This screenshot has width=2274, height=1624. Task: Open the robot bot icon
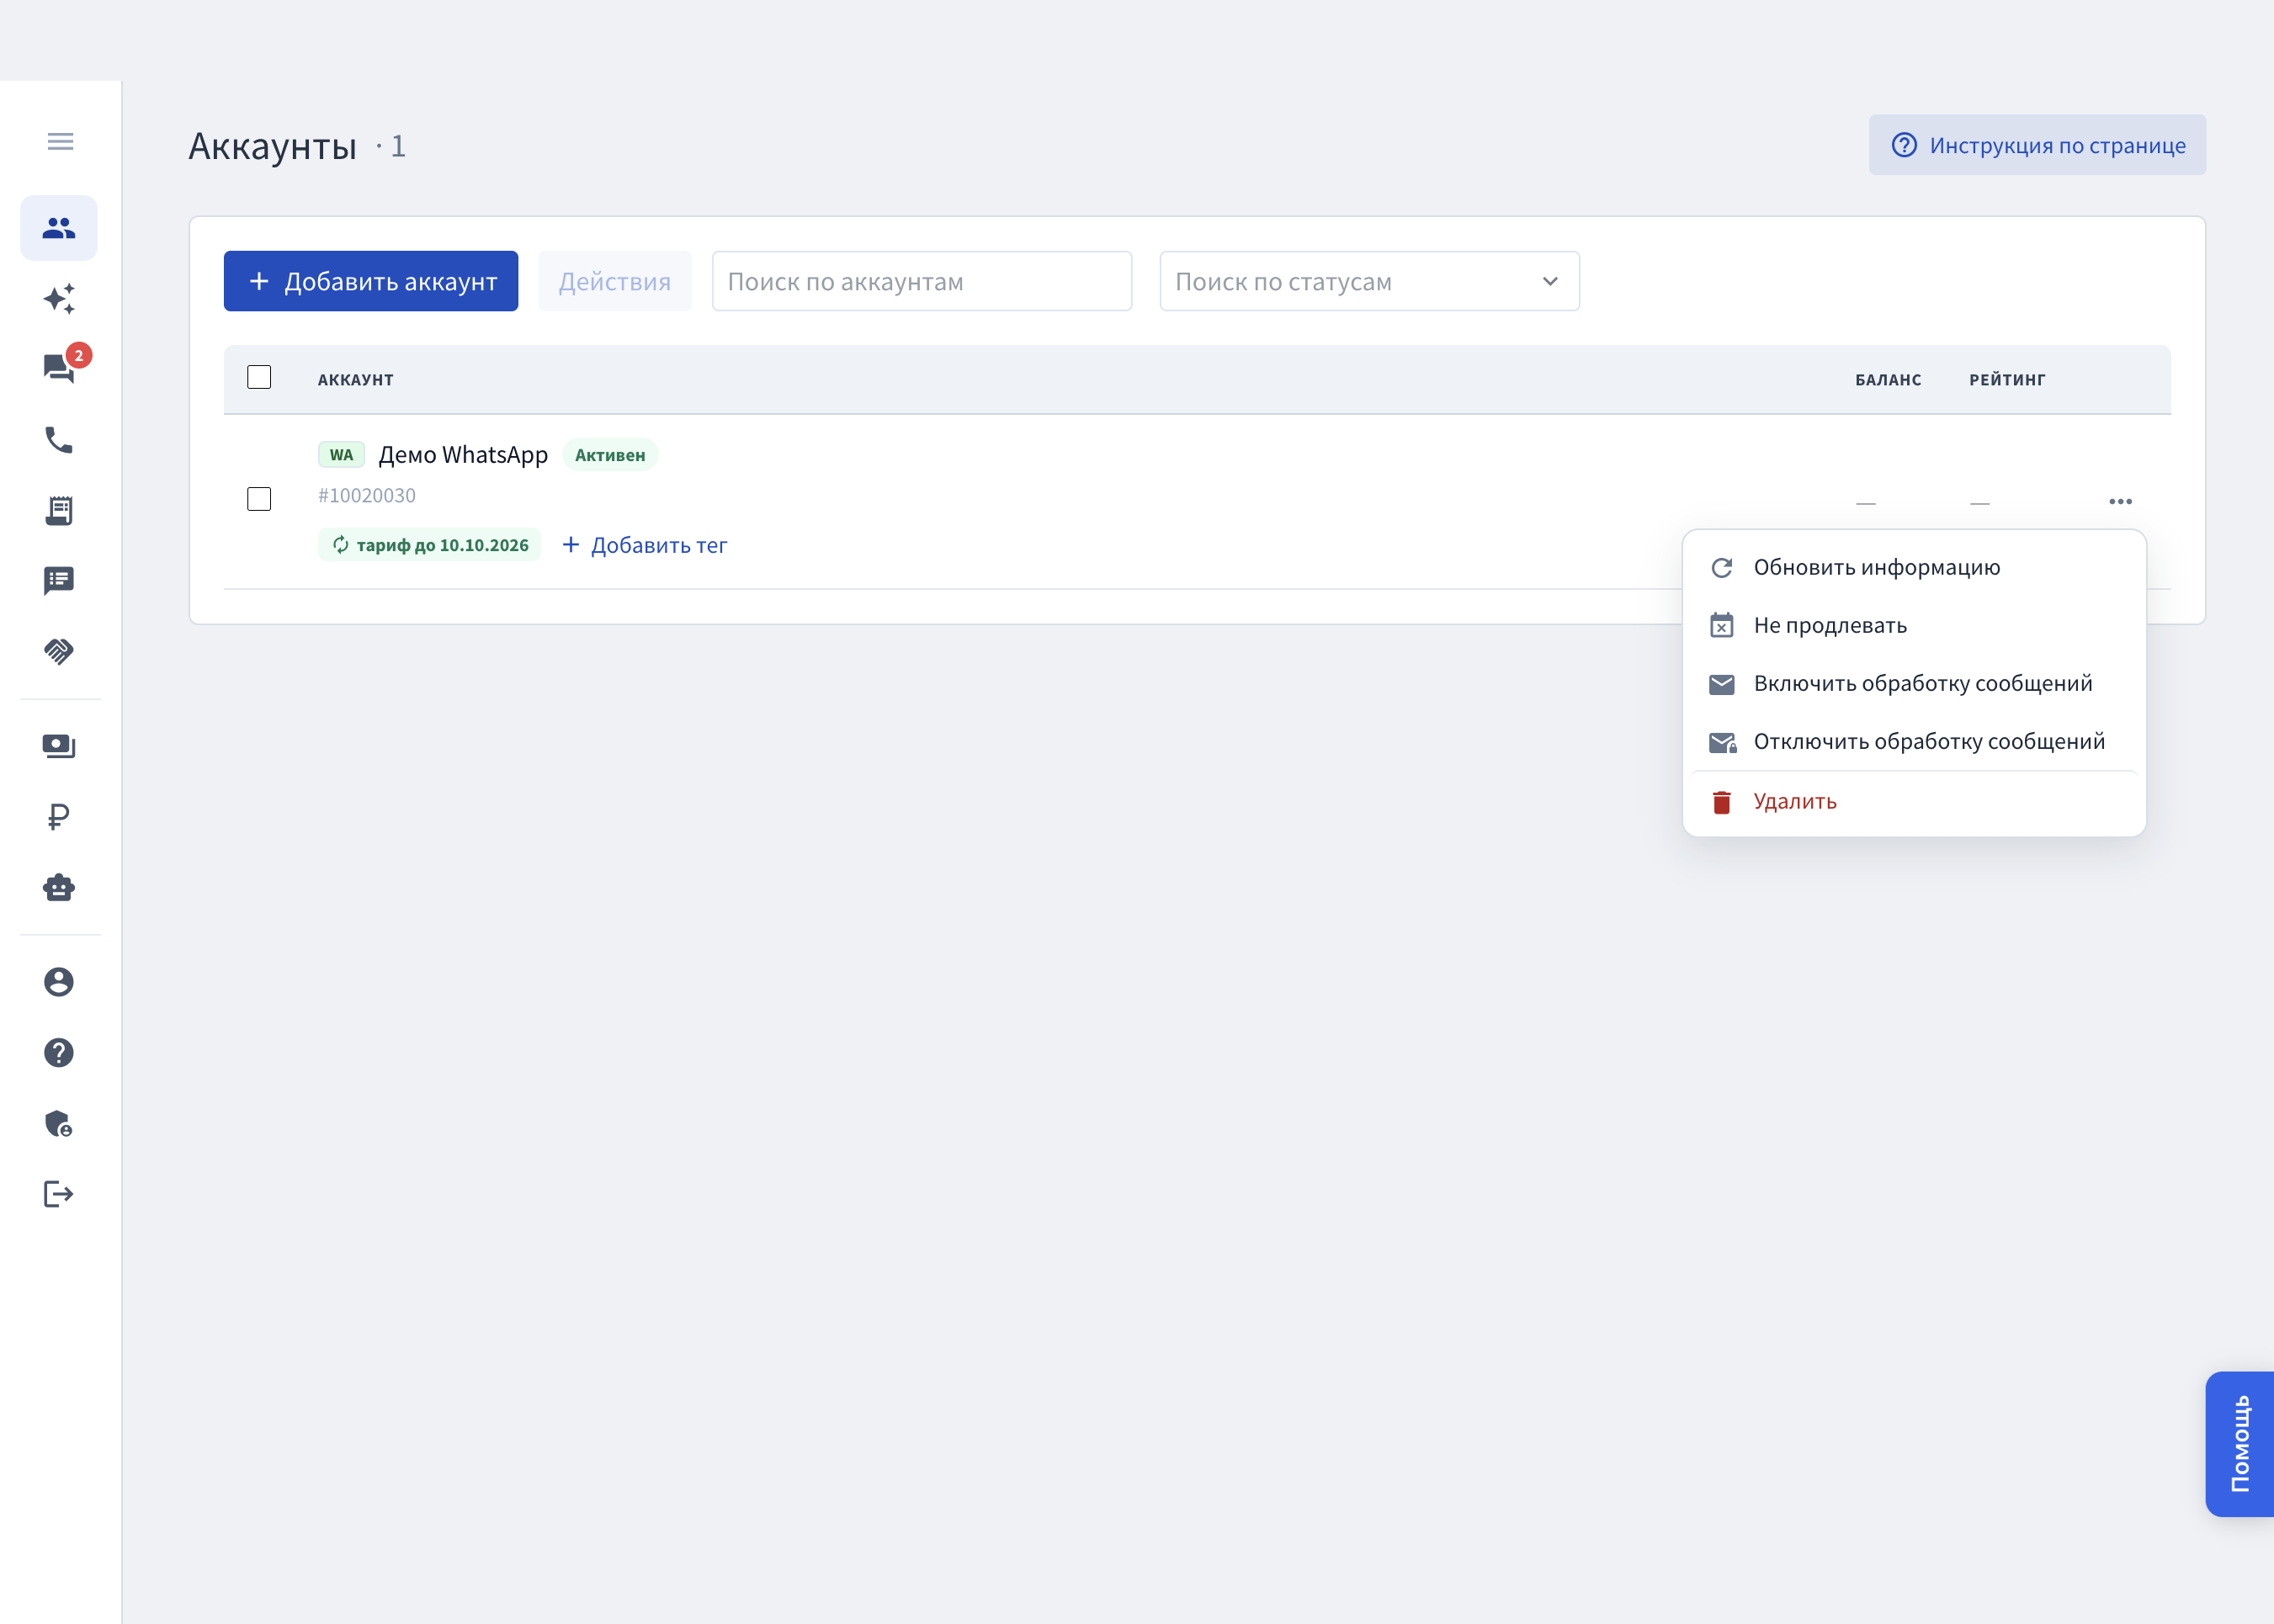coord(59,888)
